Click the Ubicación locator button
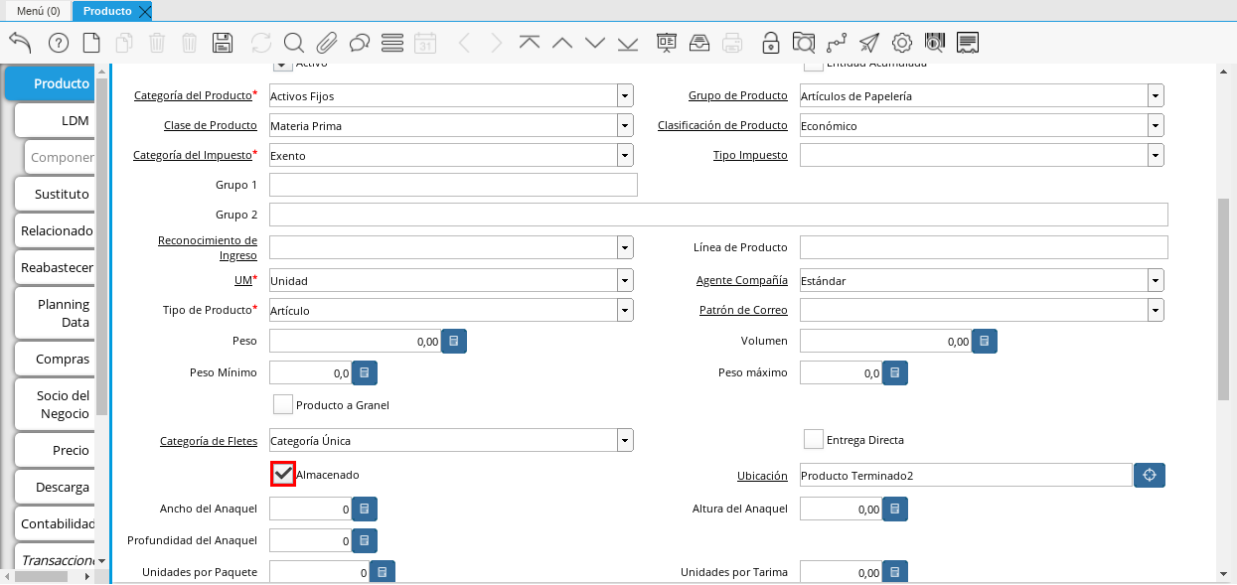This screenshot has height=585, width=1237. (x=1150, y=475)
